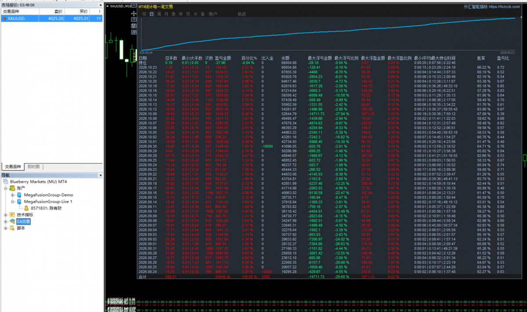Click the 技术指标 indicator function icon
This screenshot has width=527, height=312.
point(12,215)
